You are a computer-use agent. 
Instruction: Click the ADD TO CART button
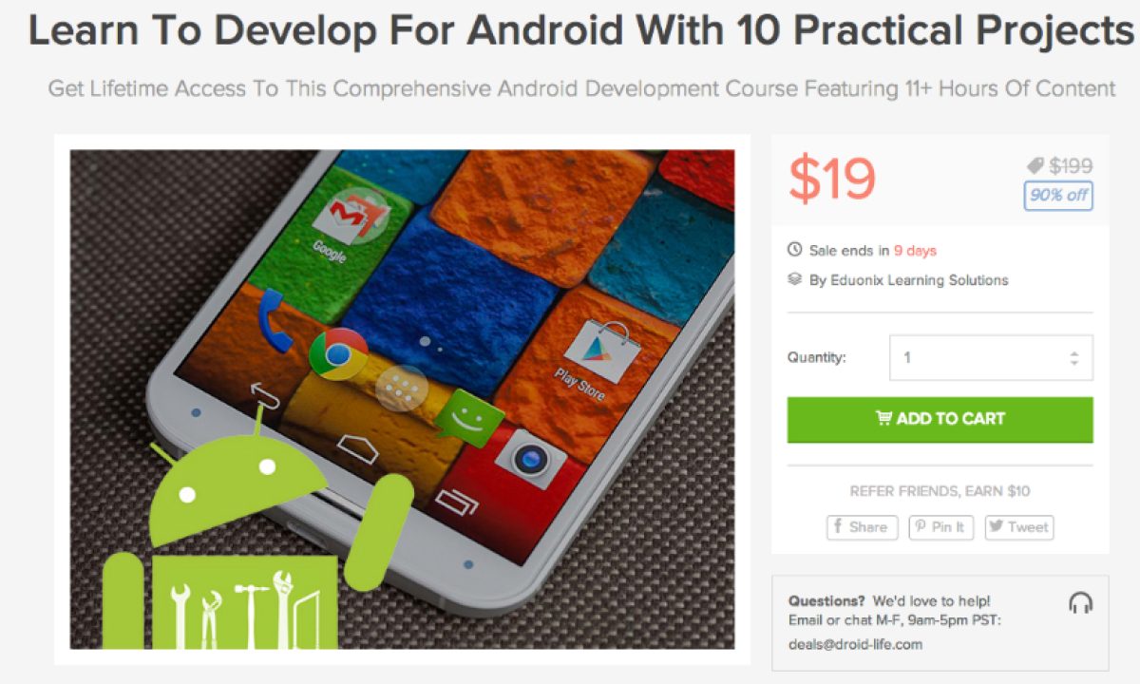coord(940,419)
